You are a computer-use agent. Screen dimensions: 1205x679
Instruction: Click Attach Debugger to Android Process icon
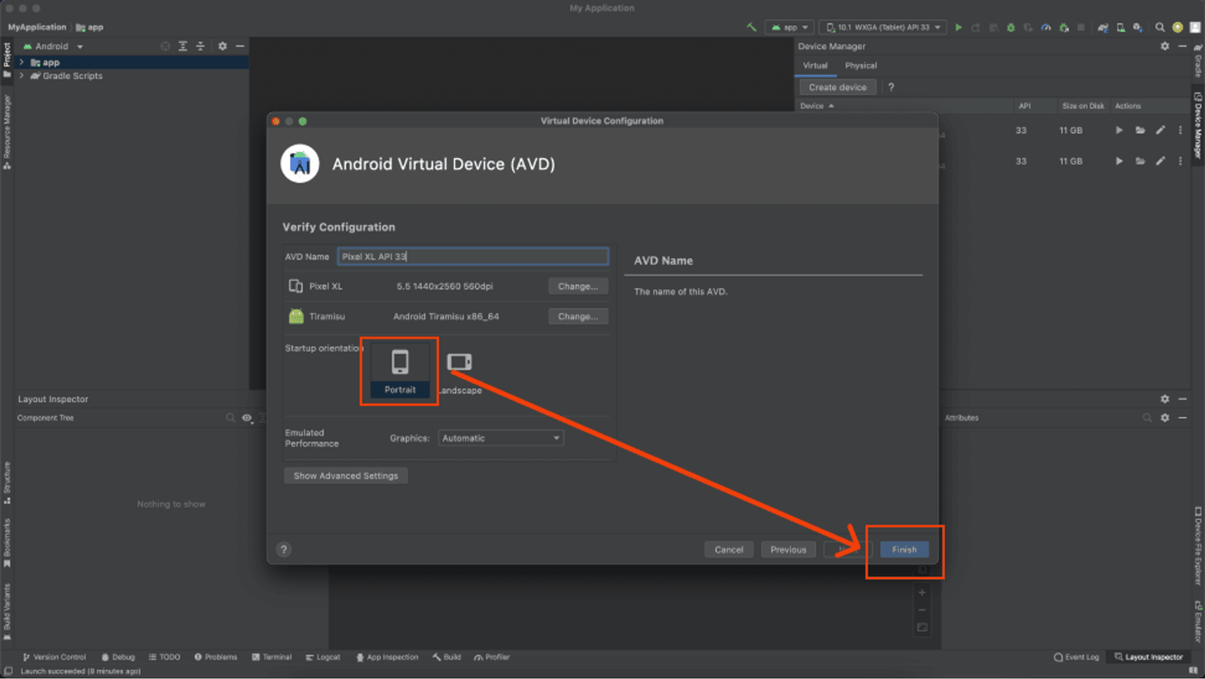1064,27
